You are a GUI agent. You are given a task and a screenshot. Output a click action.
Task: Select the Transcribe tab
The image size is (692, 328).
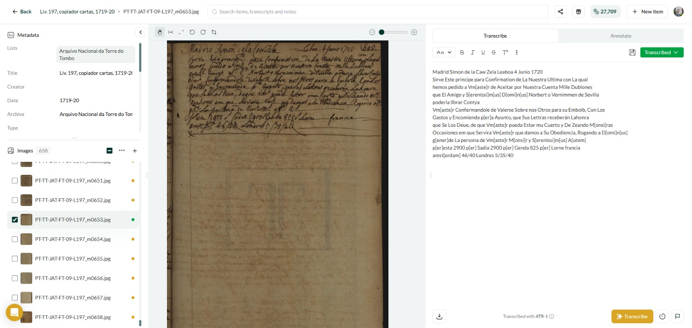coord(495,36)
